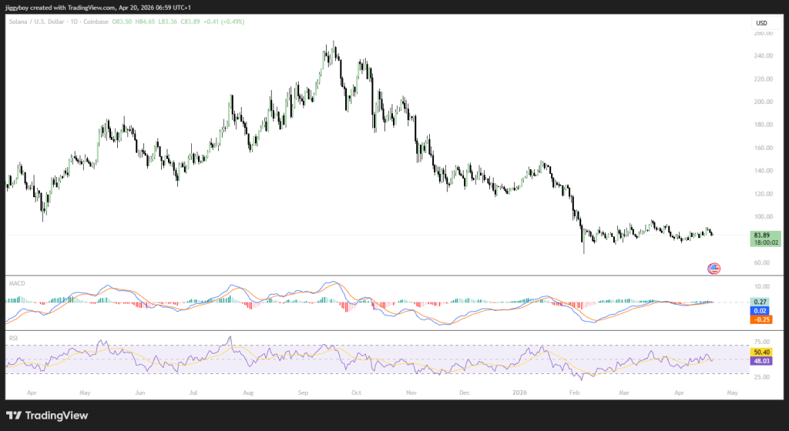Screen dimensions: 789x431
Task: Click the 240.00 price axis label
Action: coord(764,55)
